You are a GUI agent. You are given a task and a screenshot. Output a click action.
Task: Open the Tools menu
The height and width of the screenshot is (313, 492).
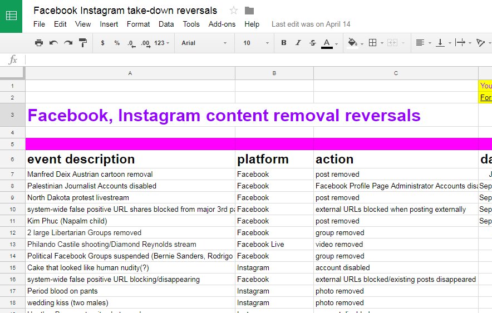(x=191, y=24)
